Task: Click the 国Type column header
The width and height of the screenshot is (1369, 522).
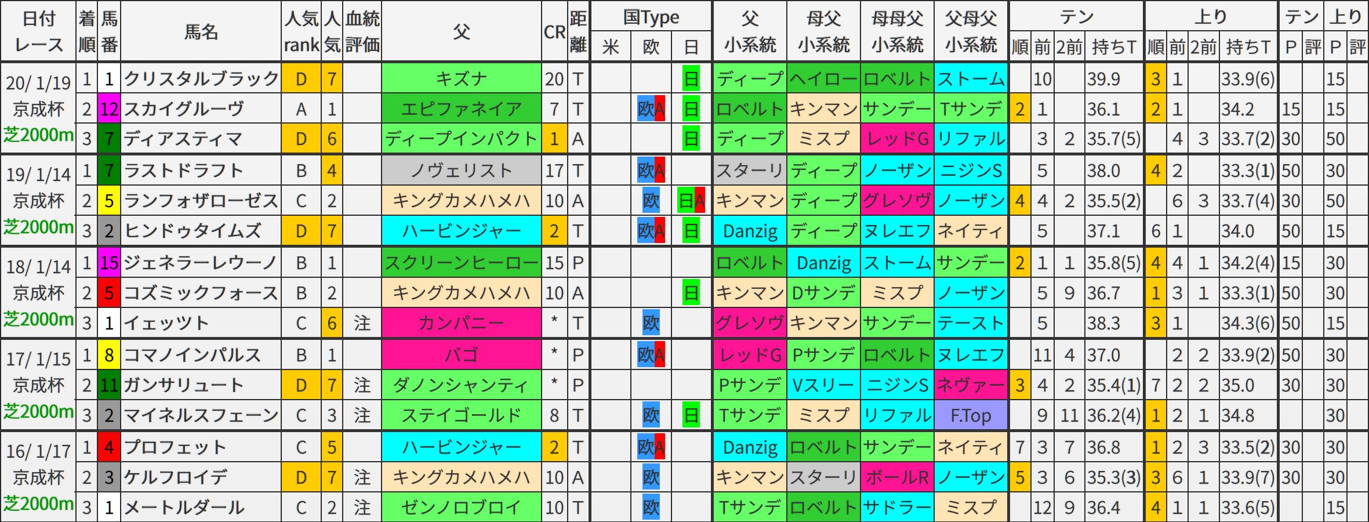Action: point(651,17)
